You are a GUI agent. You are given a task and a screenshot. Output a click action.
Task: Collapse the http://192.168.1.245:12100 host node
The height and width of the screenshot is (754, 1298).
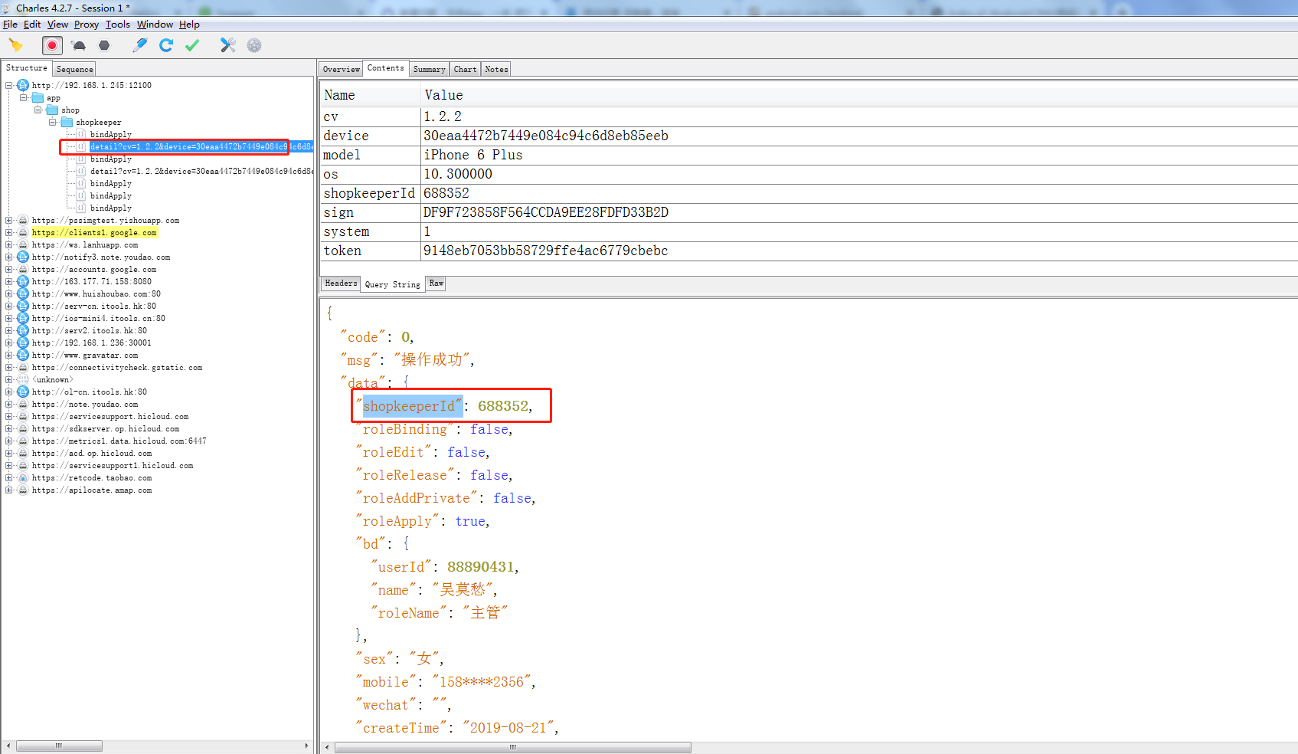tap(9, 86)
